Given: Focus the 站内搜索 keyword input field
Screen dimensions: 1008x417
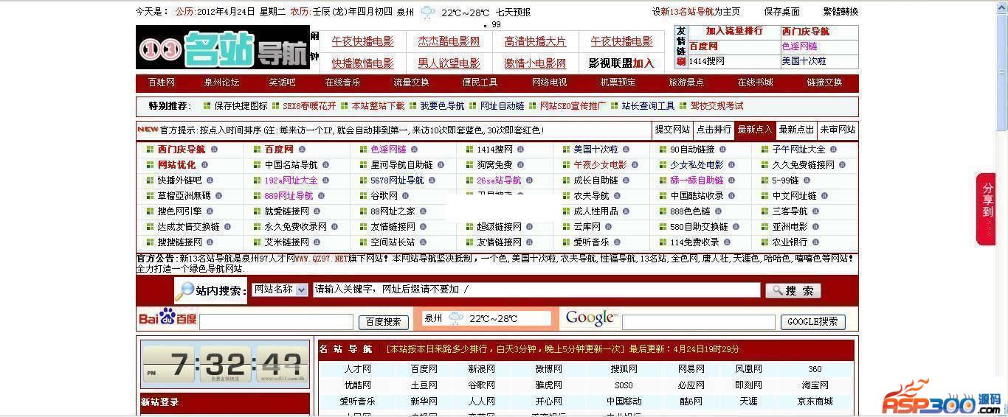Looking at the screenshot, I should click(536, 290).
